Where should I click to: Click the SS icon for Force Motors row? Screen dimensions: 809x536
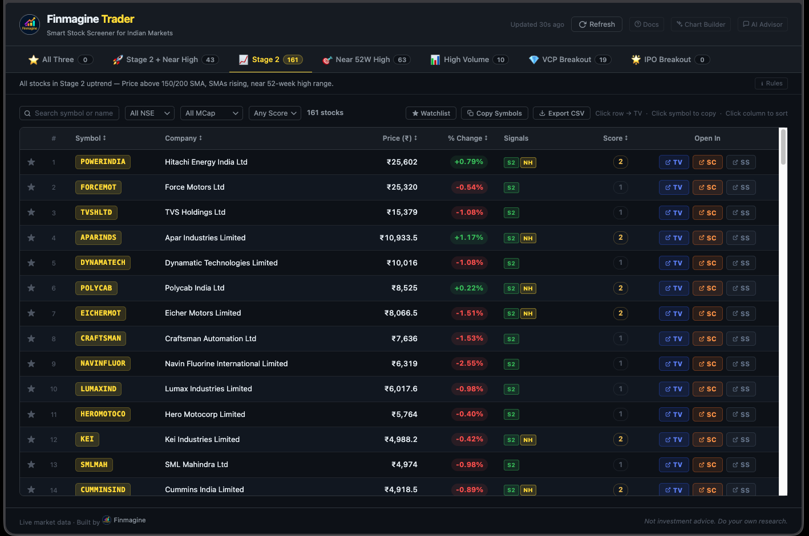(741, 187)
